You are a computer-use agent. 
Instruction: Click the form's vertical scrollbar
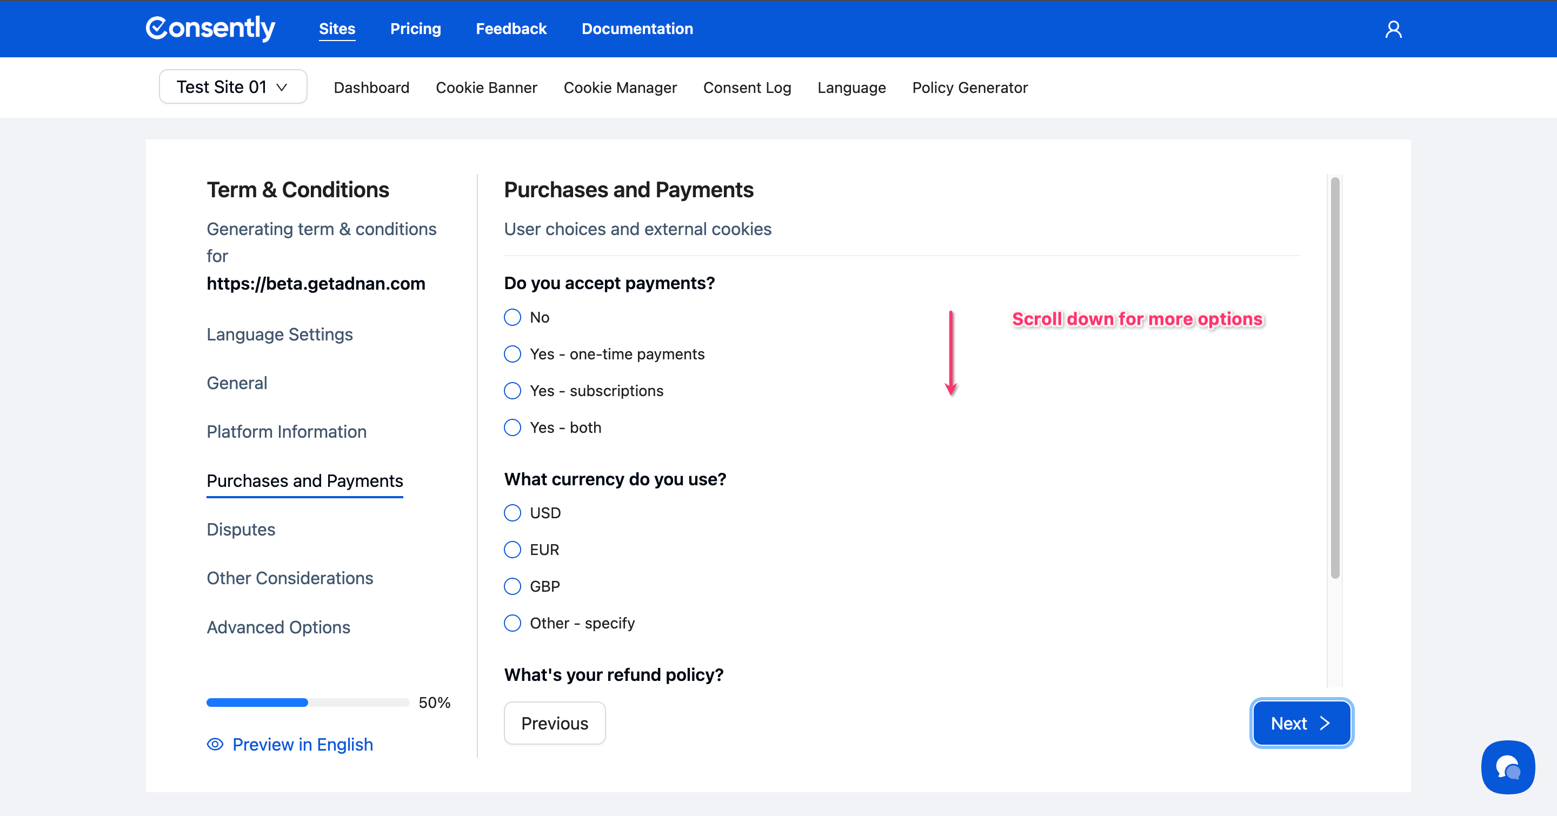coord(1335,378)
